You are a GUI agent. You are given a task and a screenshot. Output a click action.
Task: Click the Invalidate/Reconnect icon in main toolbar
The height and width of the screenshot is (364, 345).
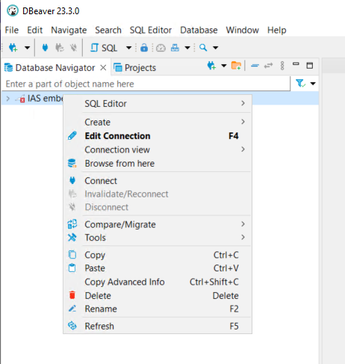pos(60,47)
